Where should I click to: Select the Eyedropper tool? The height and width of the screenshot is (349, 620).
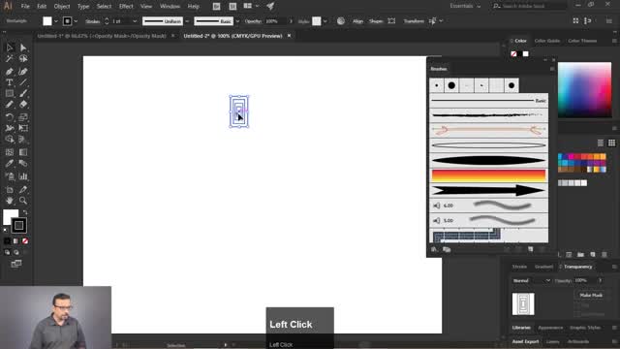coord(10,164)
